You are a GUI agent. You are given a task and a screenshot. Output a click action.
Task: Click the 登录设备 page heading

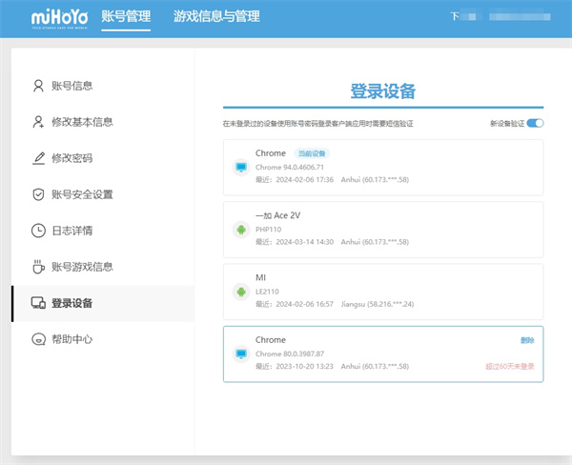tap(383, 91)
